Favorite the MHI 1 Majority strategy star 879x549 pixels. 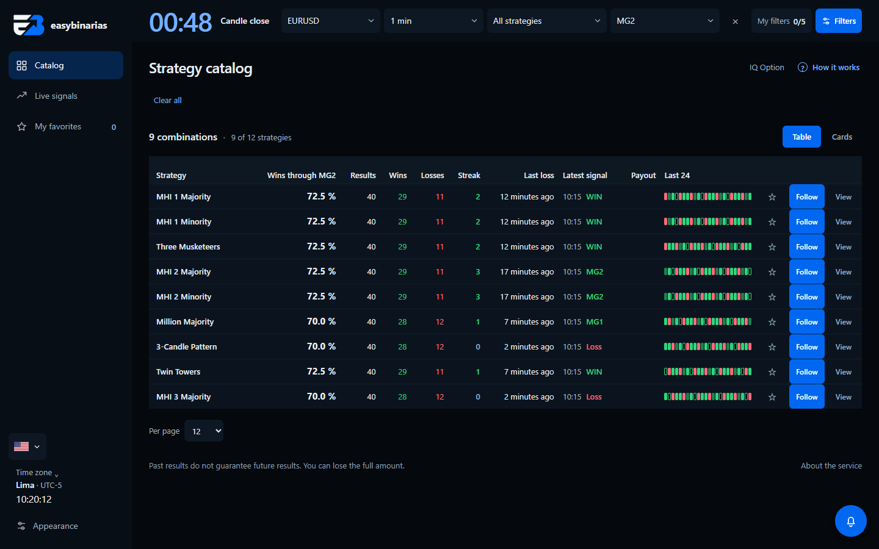coord(772,197)
